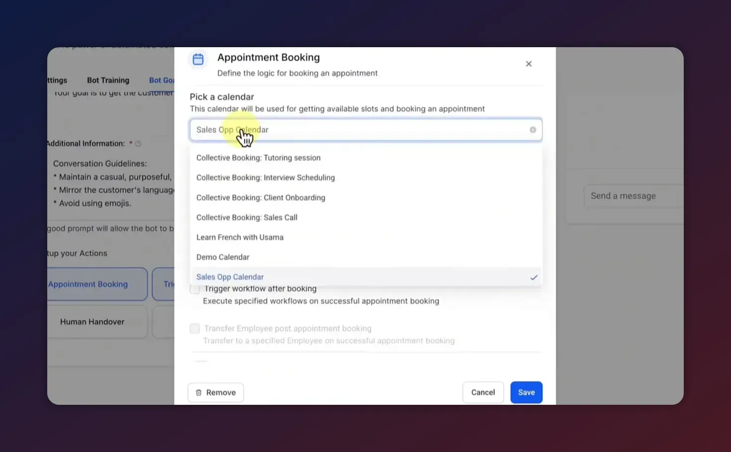
Task: Close the Appointment Booking dialog
Action: point(529,64)
